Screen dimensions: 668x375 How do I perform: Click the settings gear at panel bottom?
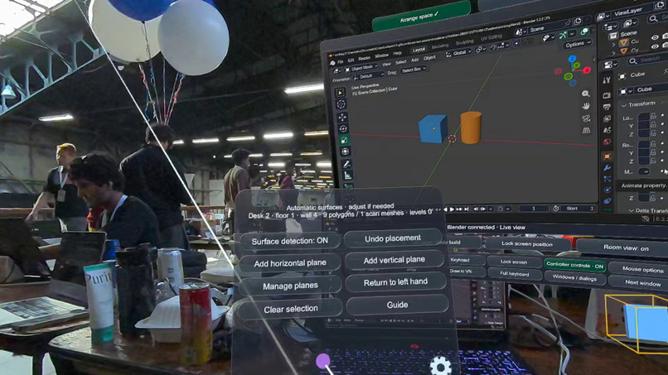pos(440,366)
